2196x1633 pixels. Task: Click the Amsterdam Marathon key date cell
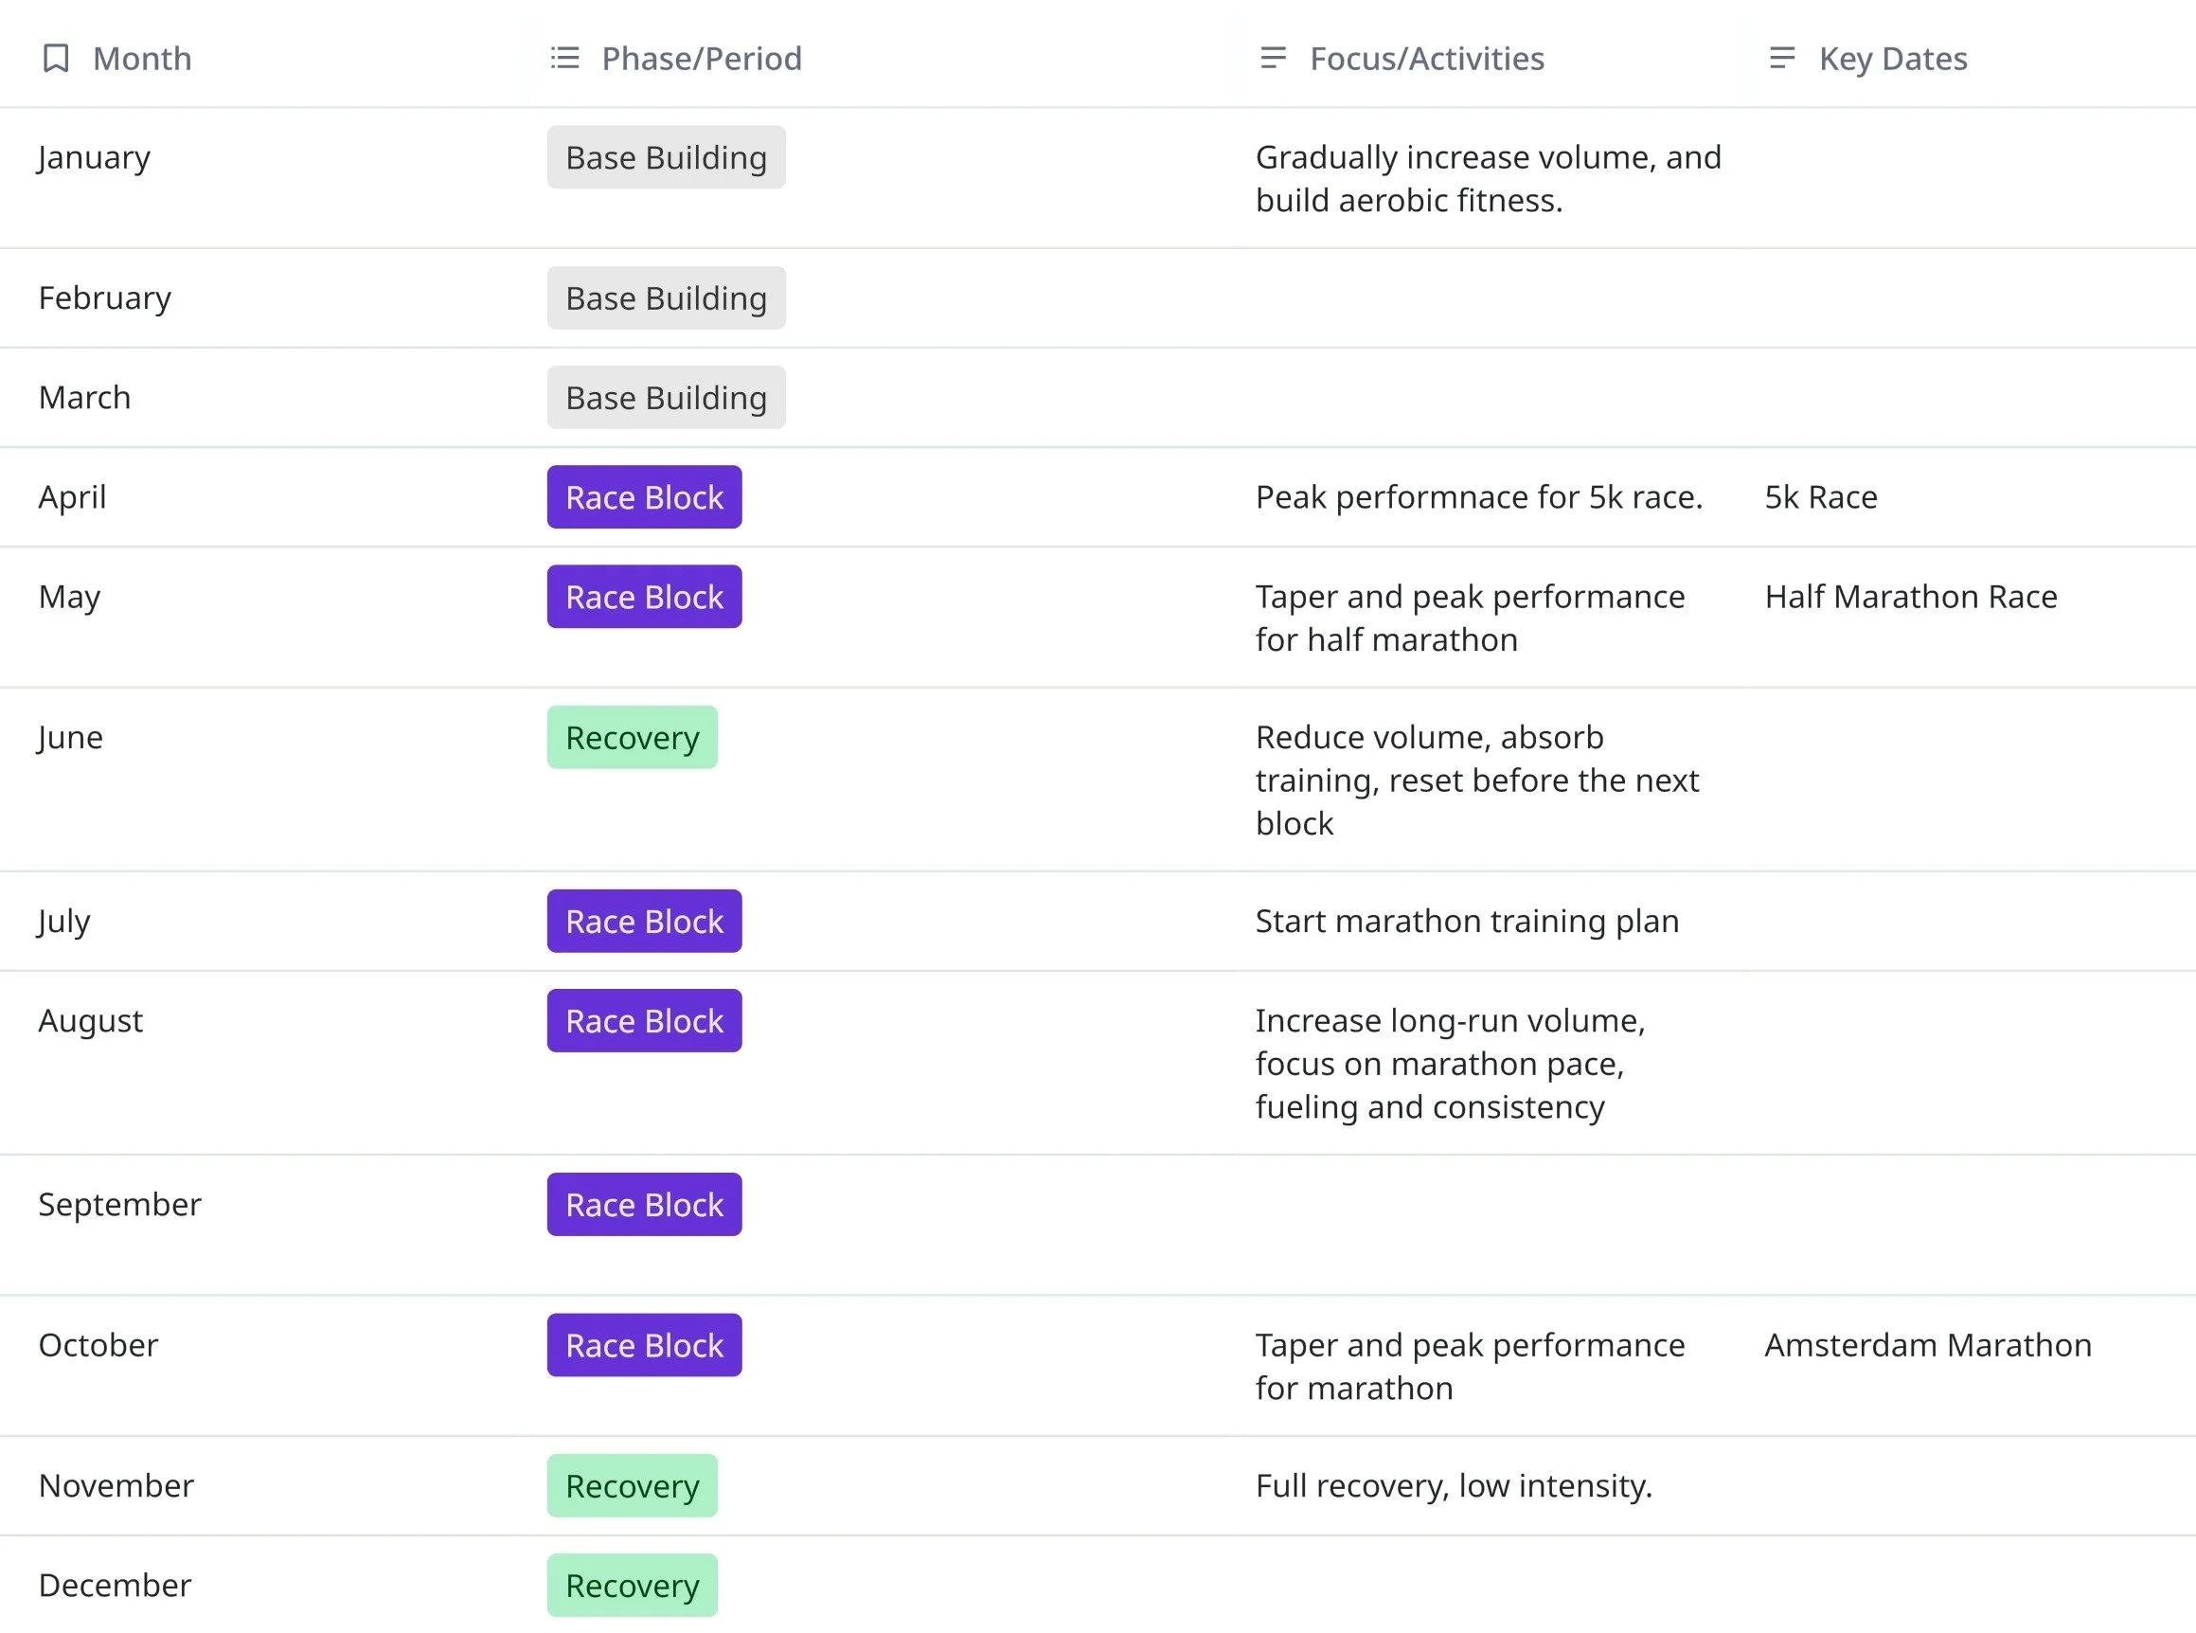[1927, 1345]
